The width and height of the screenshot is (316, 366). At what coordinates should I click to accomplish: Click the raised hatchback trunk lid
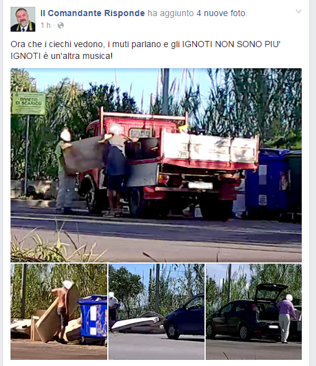271,292
